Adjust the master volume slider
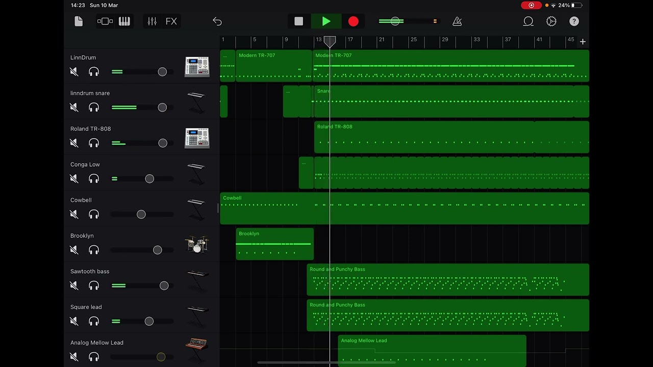 click(x=395, y=21)
